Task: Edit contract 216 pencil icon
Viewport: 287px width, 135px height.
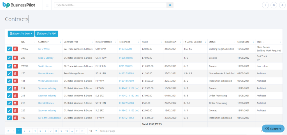Action: pyautogui.click(x=9, y=103)
